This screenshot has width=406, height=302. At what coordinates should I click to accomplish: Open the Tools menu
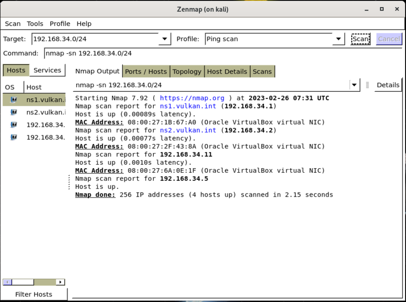[x=35, y=24]
